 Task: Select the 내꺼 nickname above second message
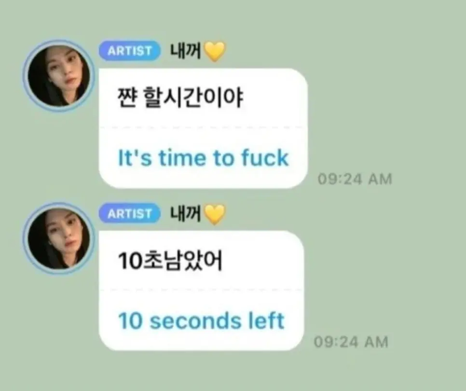point(186,213)
